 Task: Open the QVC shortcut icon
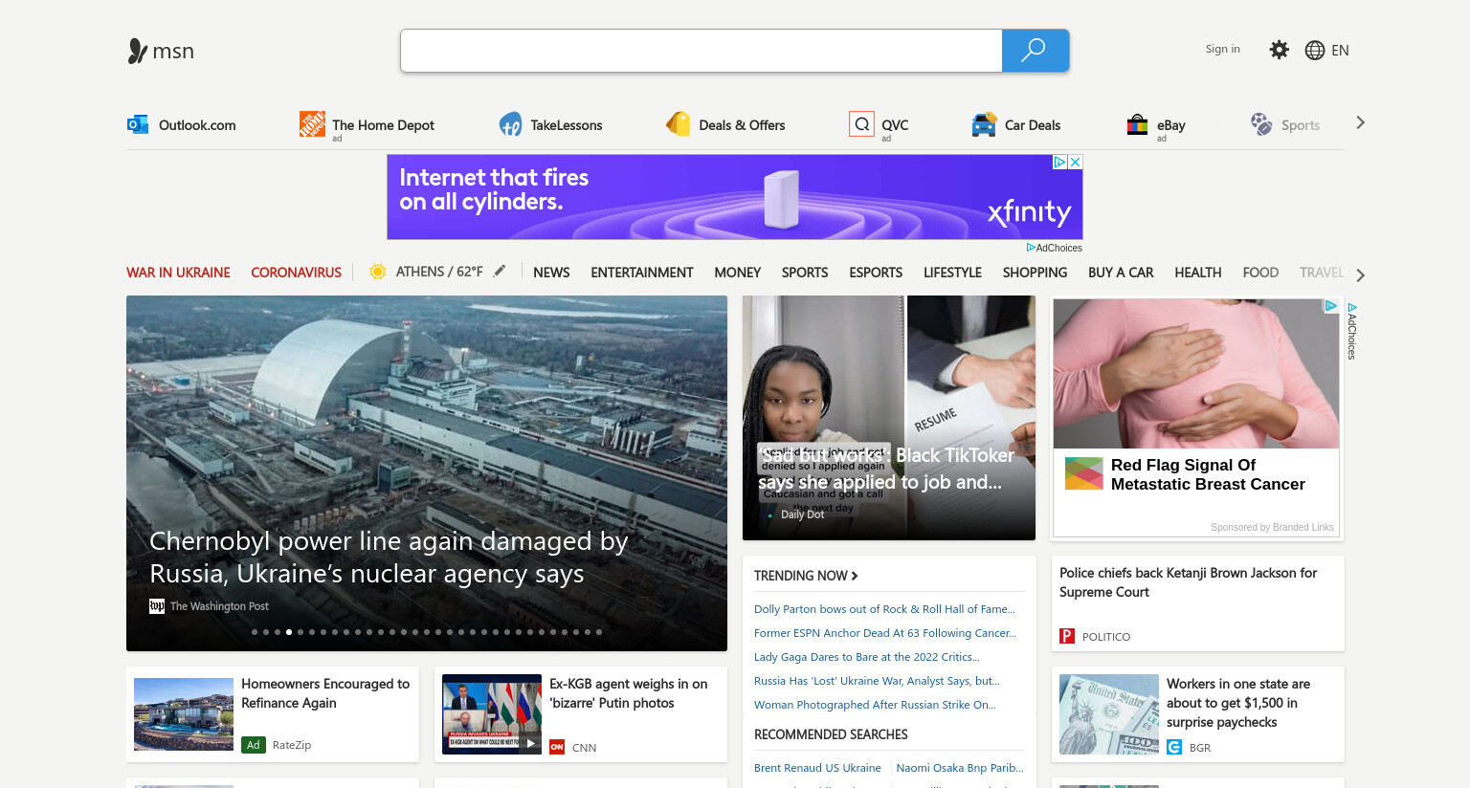pyautogui.click(x=861, y=124)
